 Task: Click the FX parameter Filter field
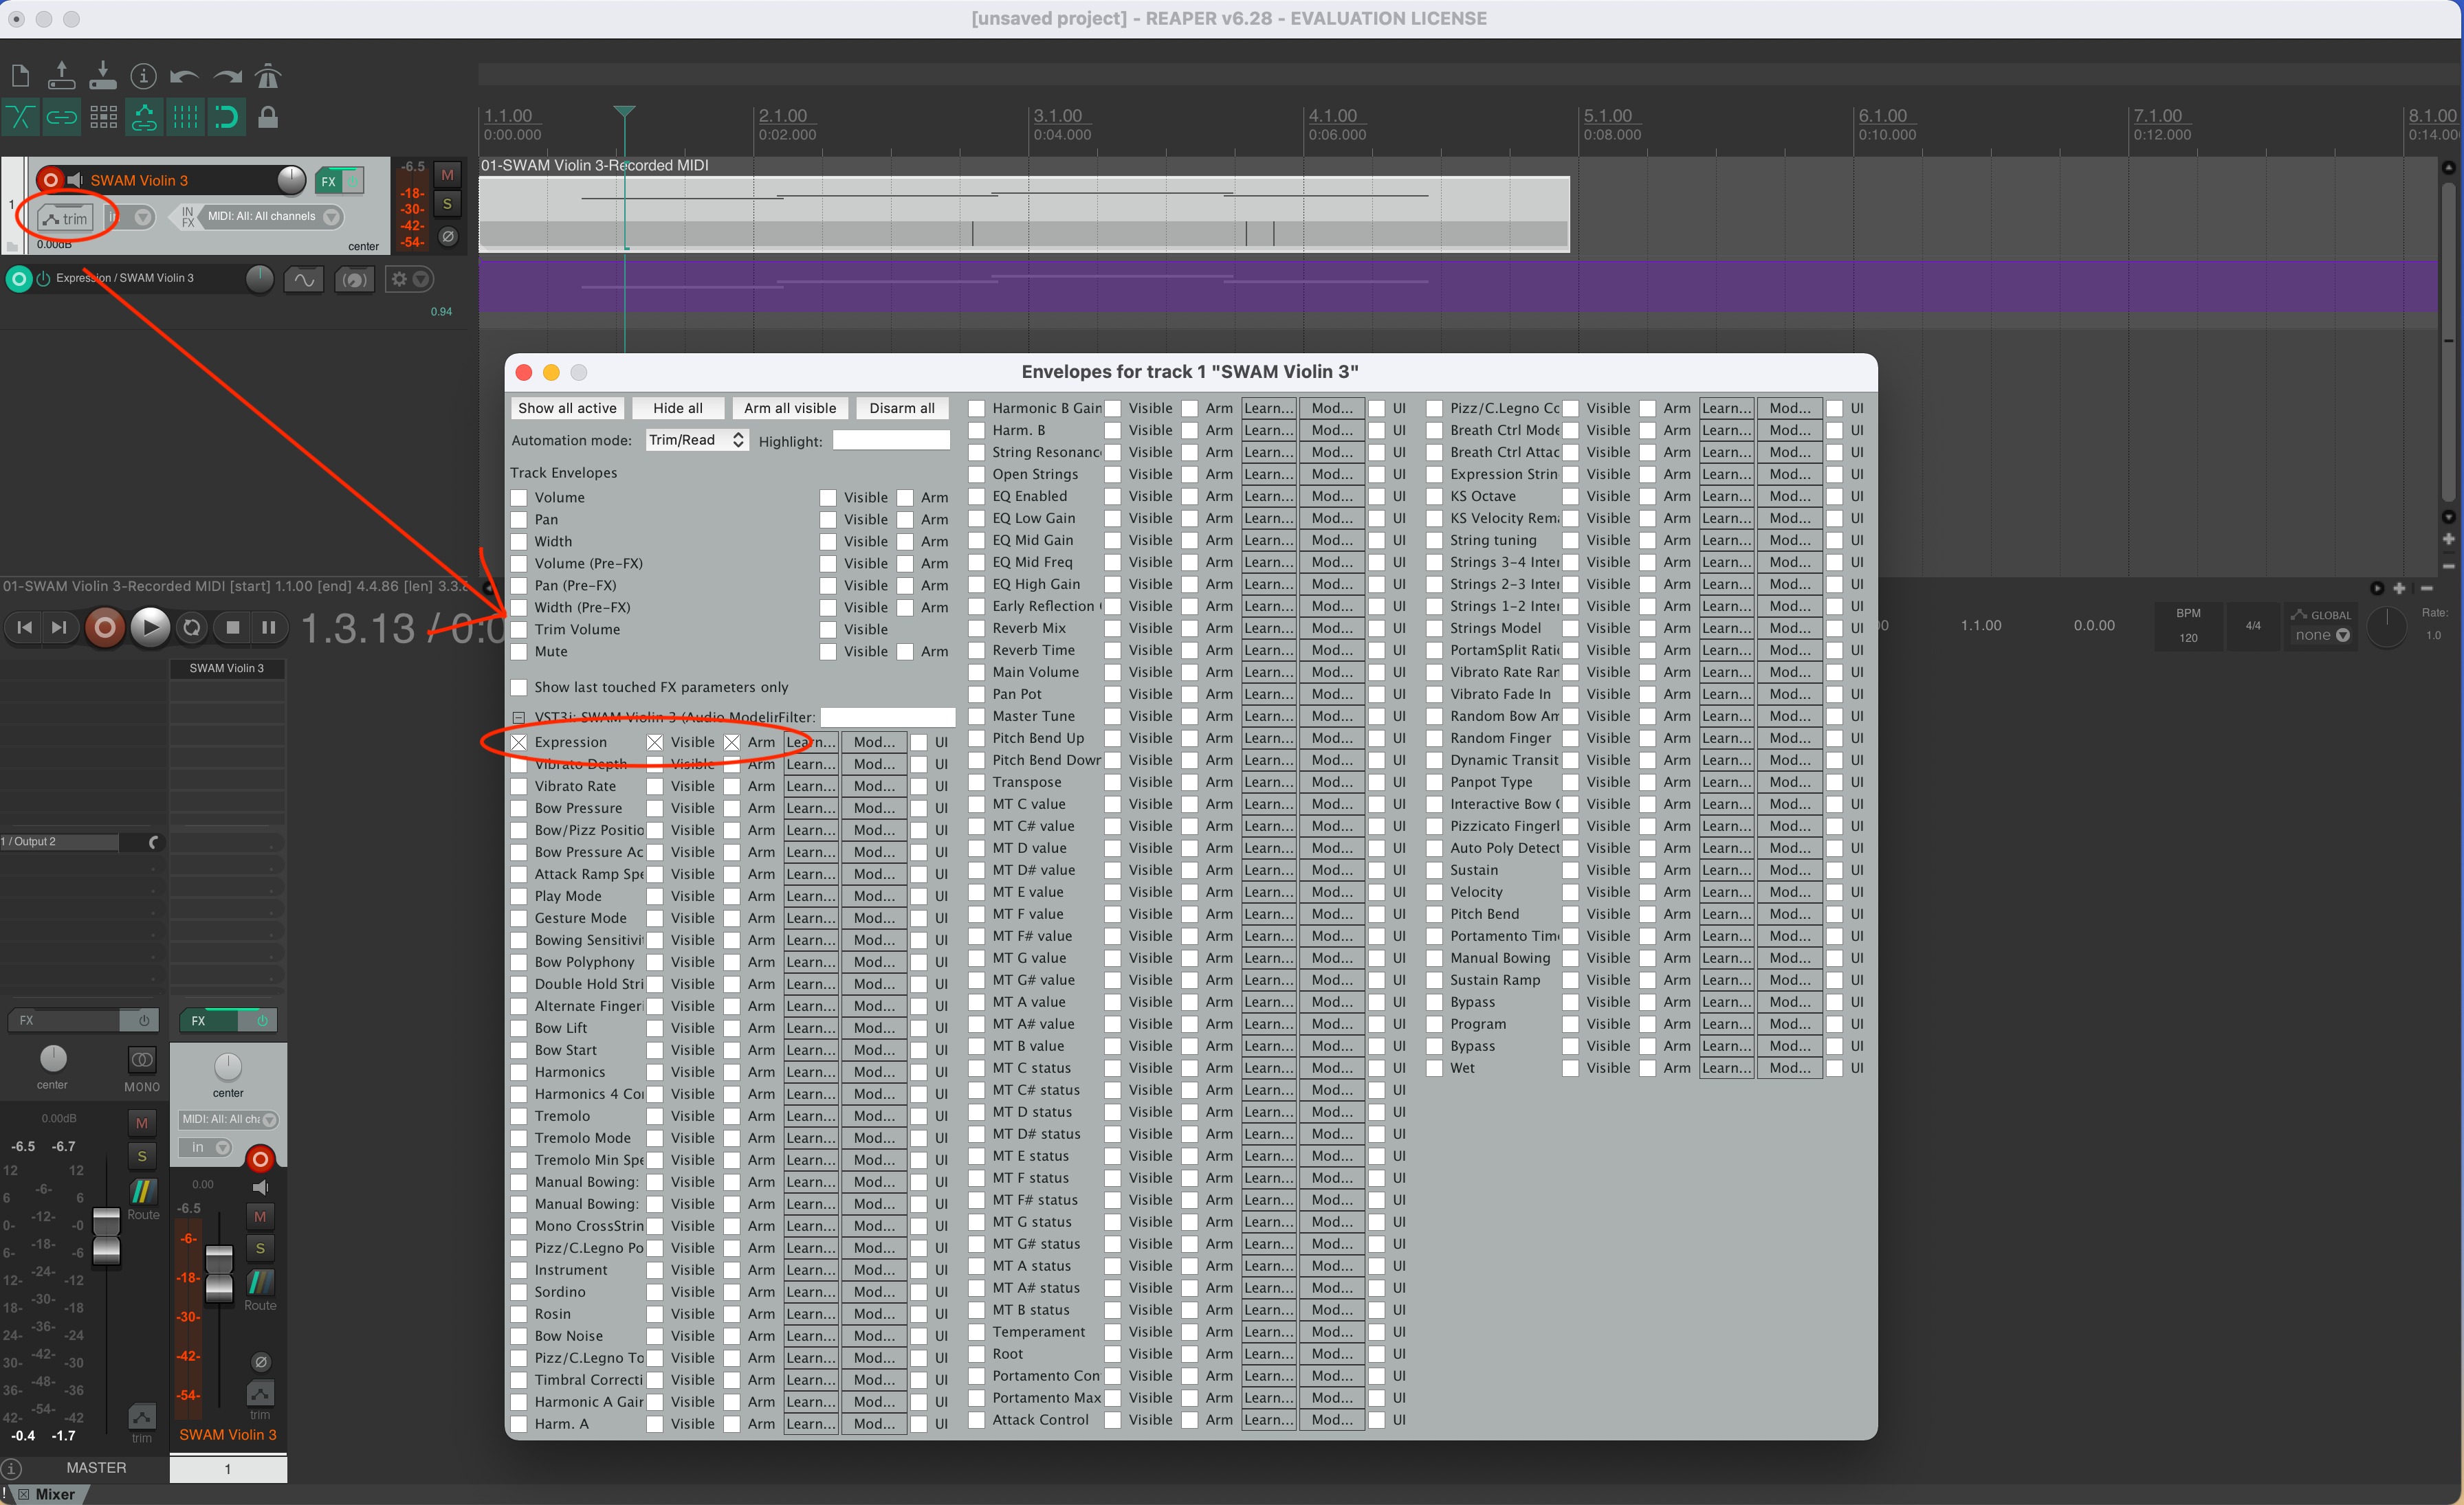(888, 717)
